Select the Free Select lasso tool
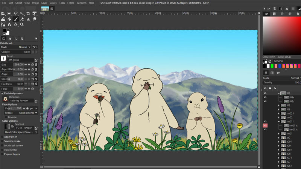Image resolution: width=301 pixels, height=169 pixels. [16, 14]
